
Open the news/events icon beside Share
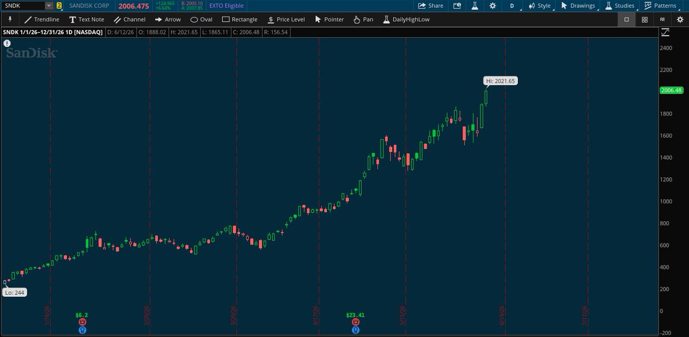pyautogui.click(x=457, y=6)
